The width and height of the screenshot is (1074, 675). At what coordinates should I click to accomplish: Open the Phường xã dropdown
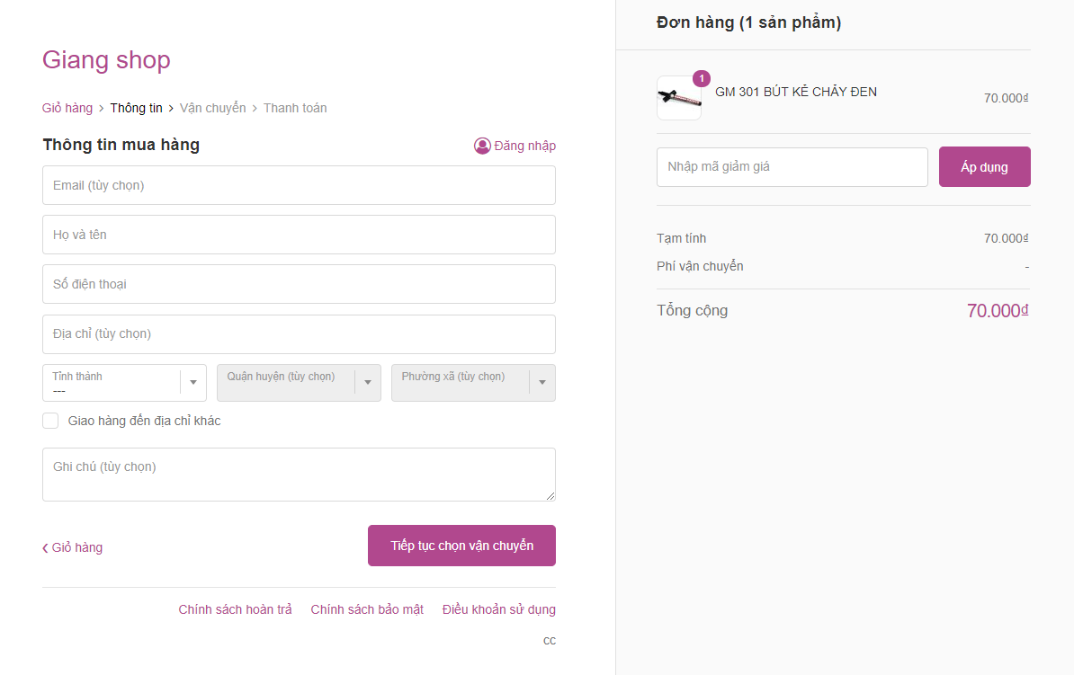pos(473,383)
